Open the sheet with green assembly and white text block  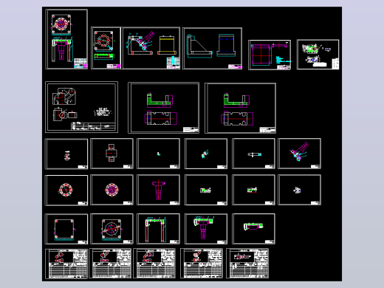coord(318,55)
